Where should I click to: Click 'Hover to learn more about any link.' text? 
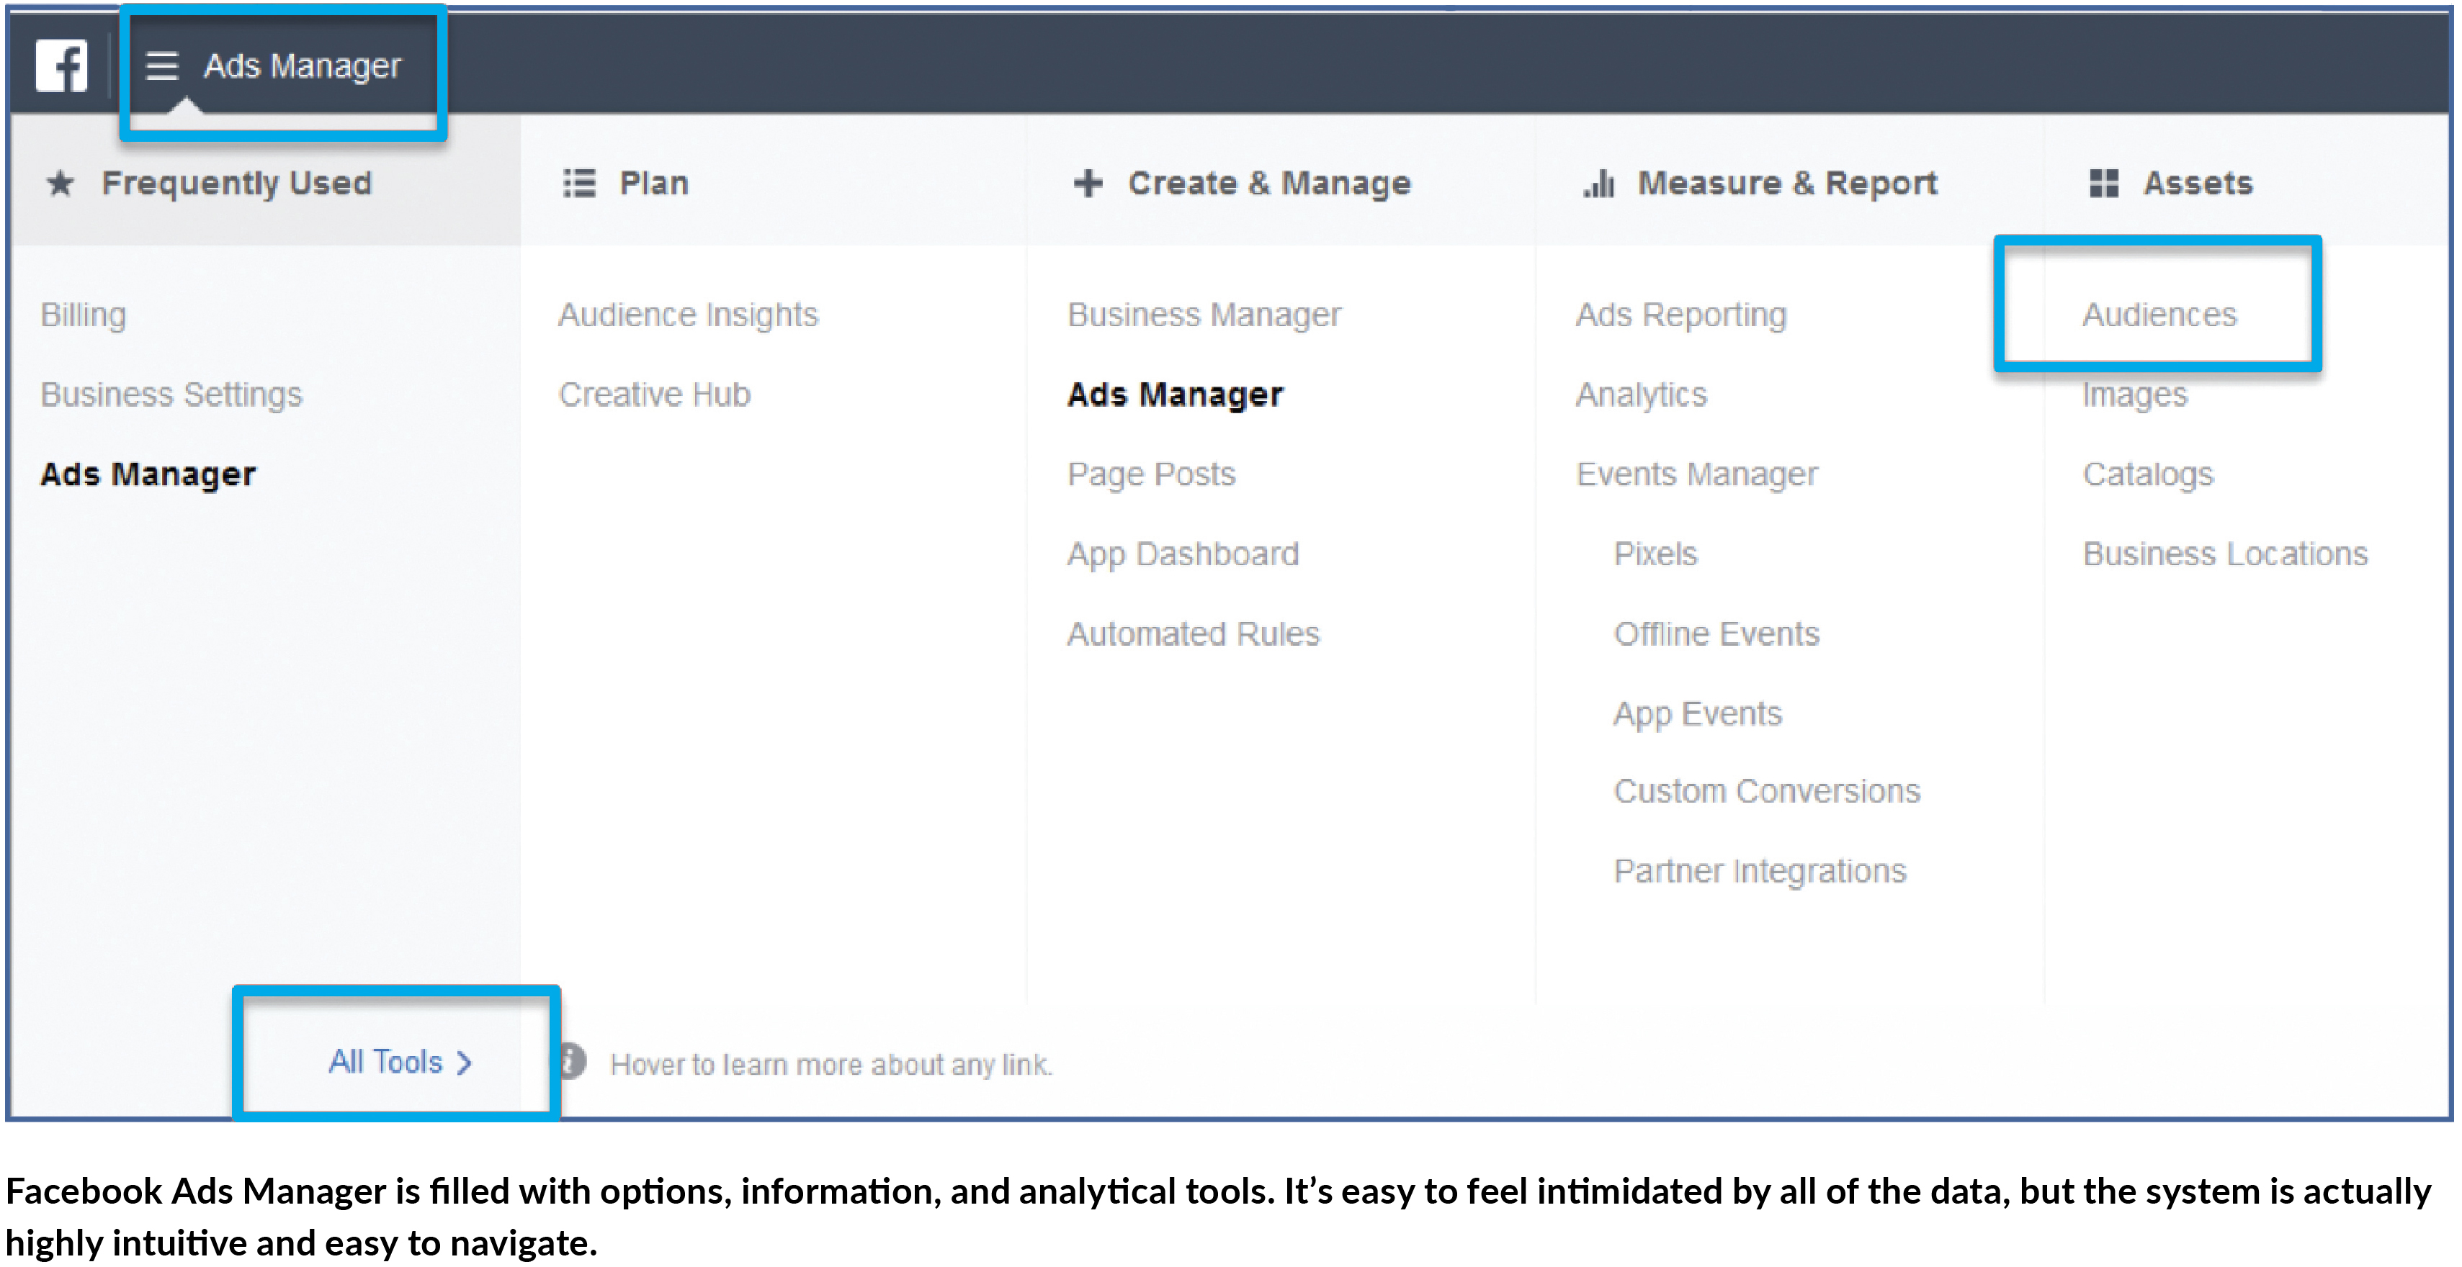[831, 1065]
